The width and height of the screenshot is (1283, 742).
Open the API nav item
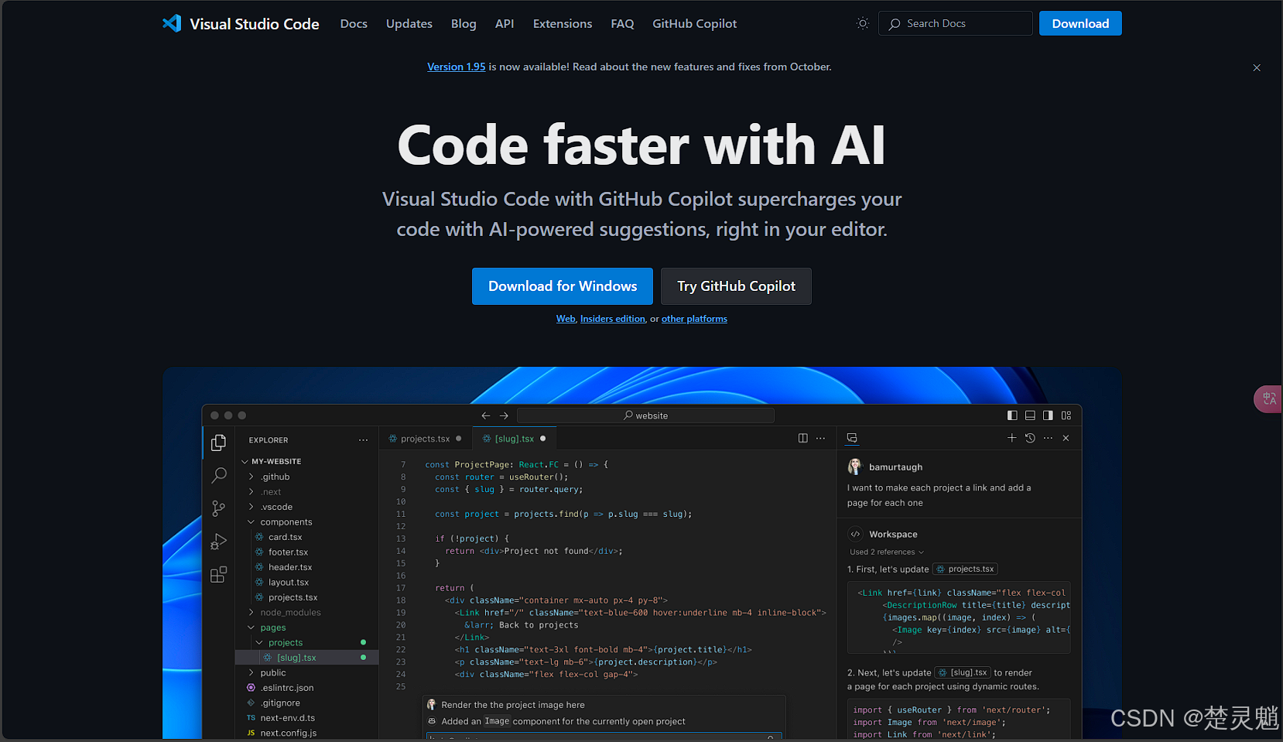[x=505, y=24]
